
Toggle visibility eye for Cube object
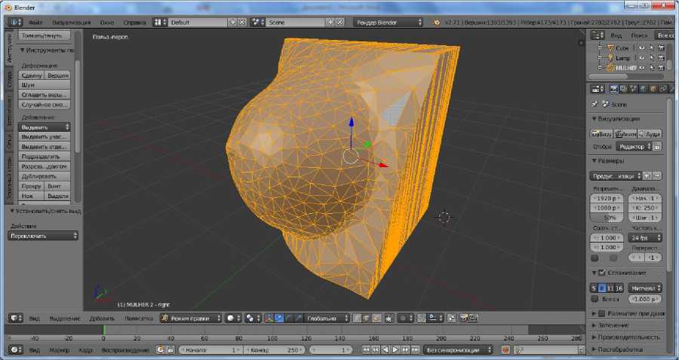pyautogui.click(x=642, y=47)
